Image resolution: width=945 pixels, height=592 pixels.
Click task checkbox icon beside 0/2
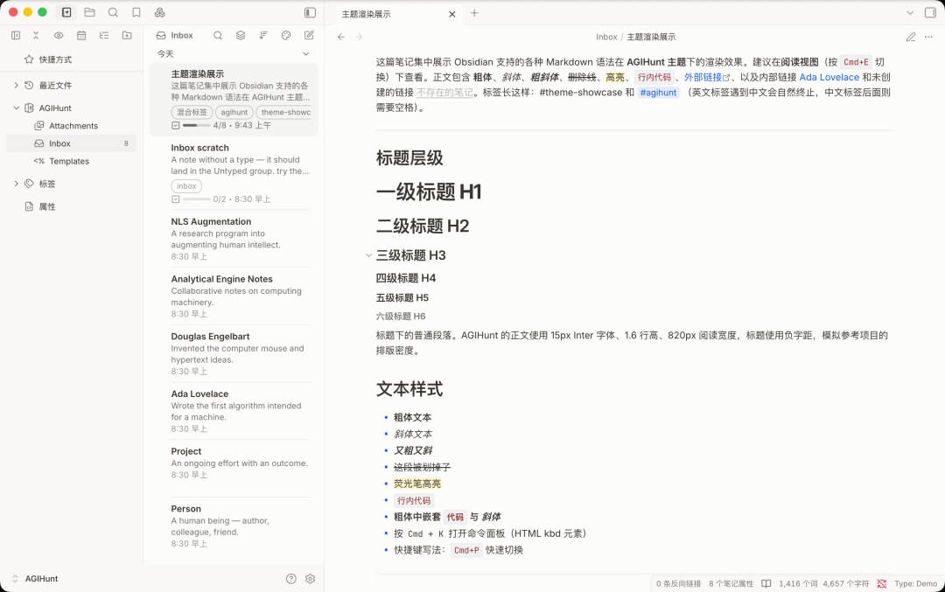pos(175,198)
